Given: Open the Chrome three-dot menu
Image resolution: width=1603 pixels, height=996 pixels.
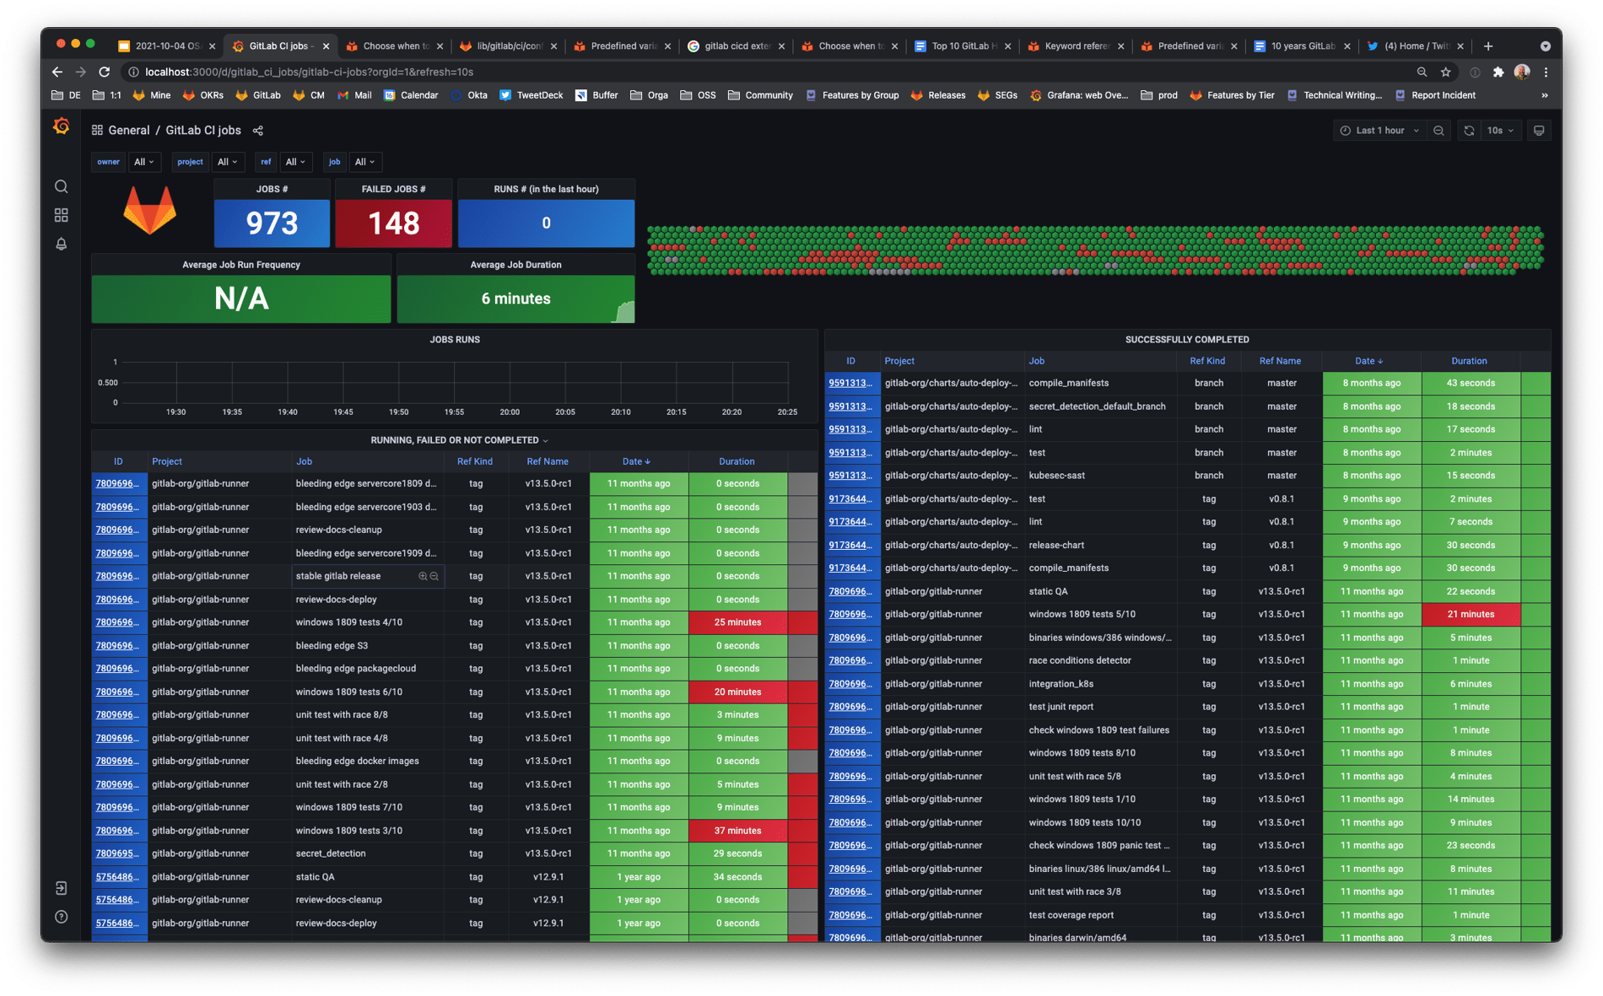Looking at the screenshot, I should (1546, 72).
